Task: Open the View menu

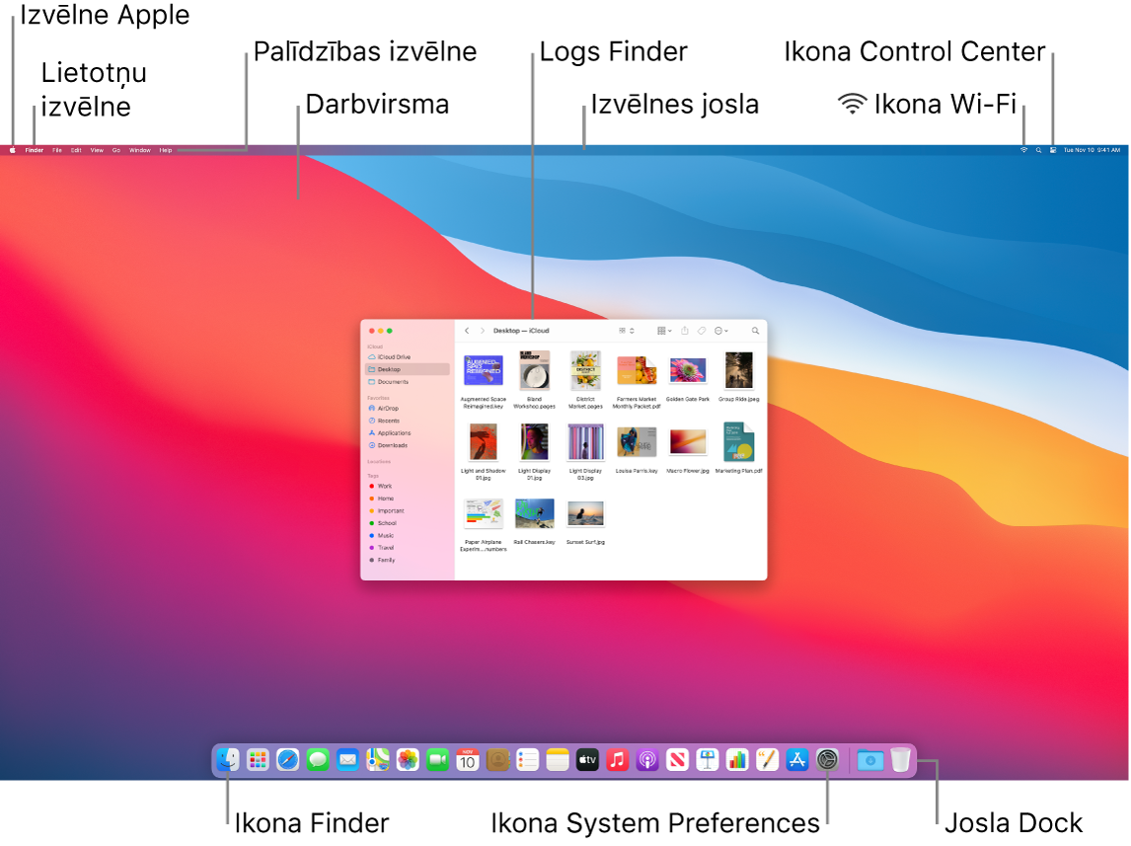Action: click(x=97, y=150)
